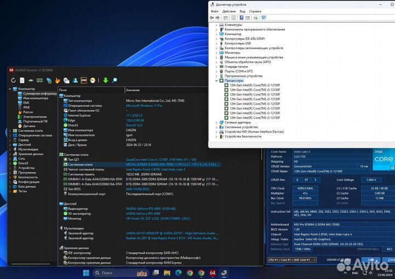Click the Save button in CPUID window
Viewport: 395px width, 279px height.
click(x=371, y=260)
